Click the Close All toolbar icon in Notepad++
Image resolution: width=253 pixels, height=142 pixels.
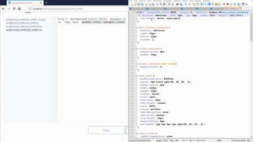pyautogui.click(x=149, y=4)
